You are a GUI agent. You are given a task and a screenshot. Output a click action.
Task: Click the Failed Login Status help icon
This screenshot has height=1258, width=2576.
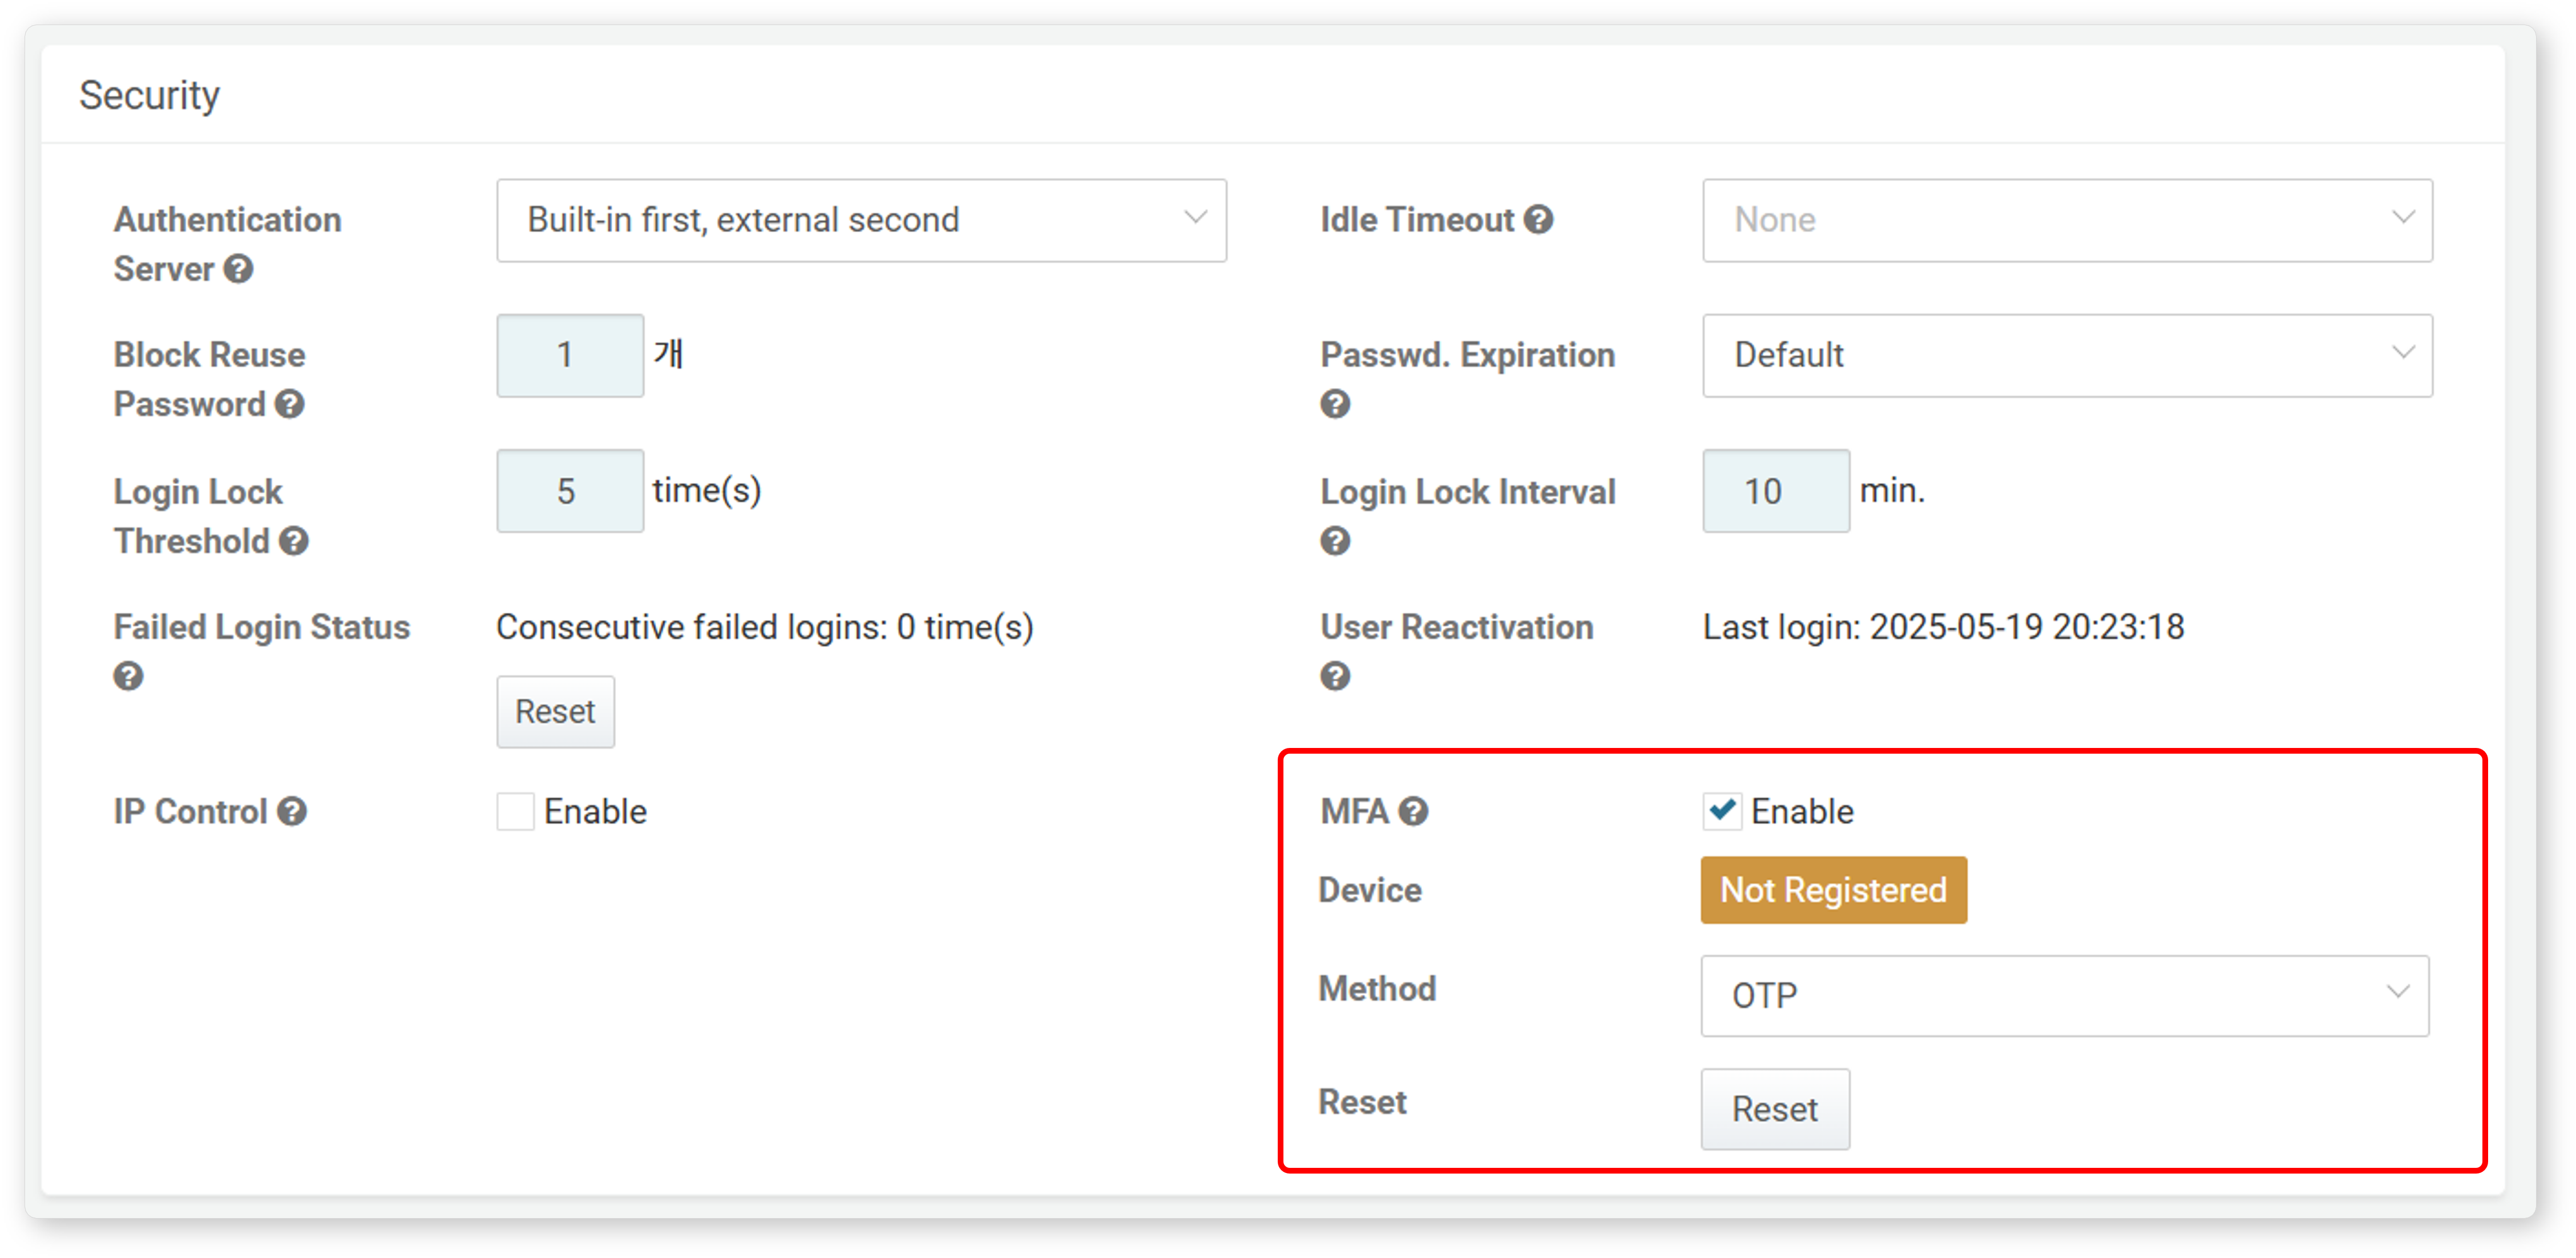128,676
